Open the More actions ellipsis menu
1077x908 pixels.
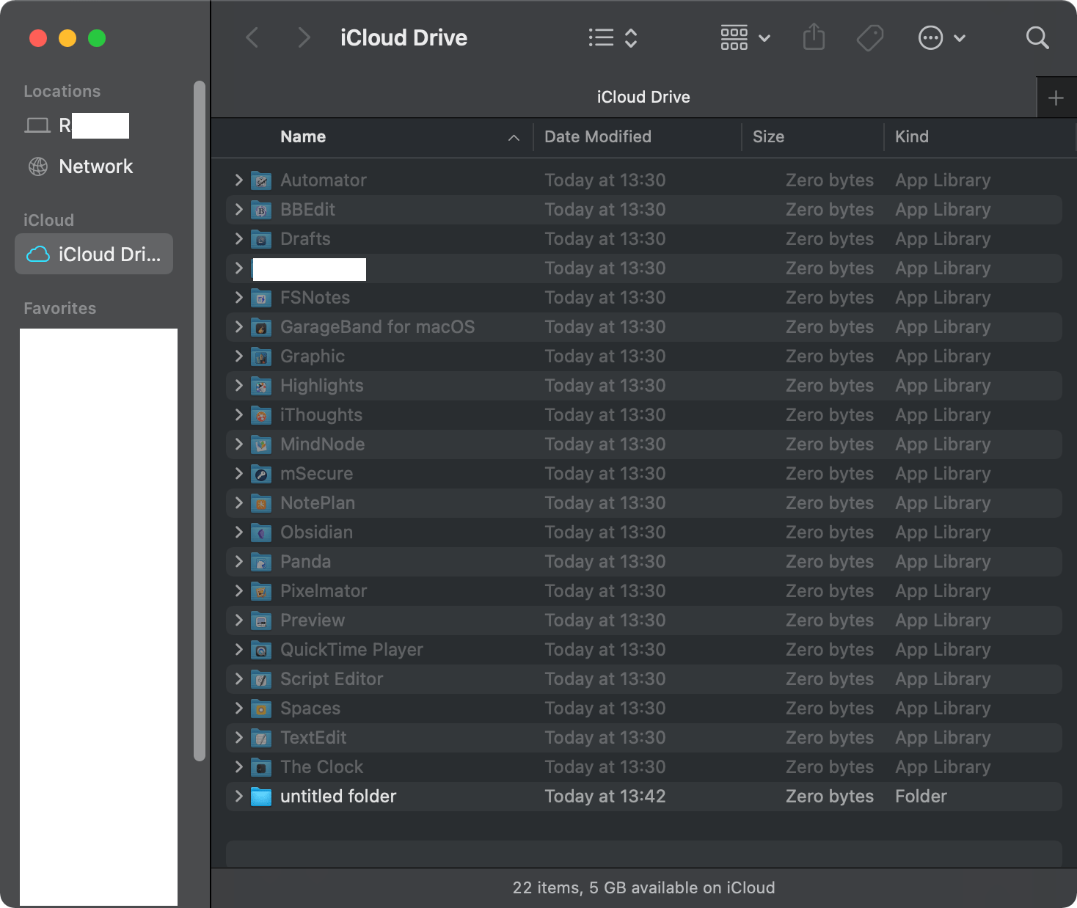pyautogui.click(x=942, y=37)
